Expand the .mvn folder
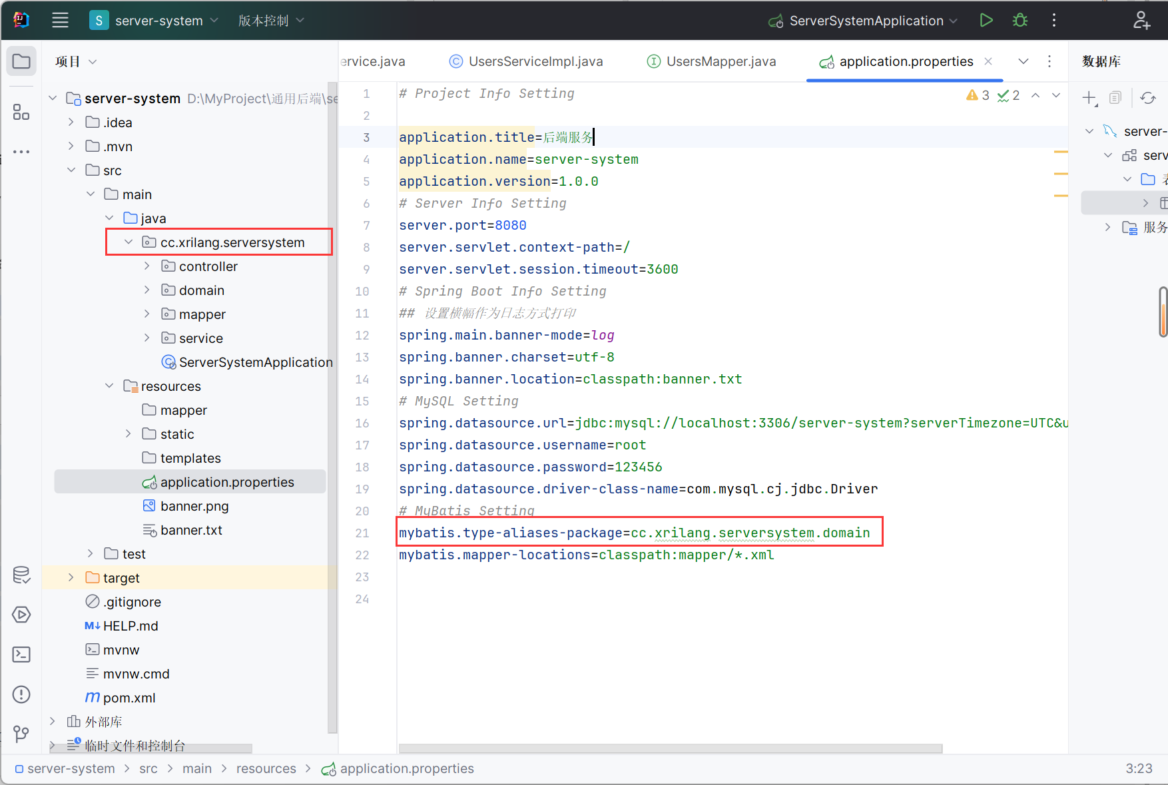Image resolution: width=1168 pixels, height=785 pixels. [x=71, y=146]
